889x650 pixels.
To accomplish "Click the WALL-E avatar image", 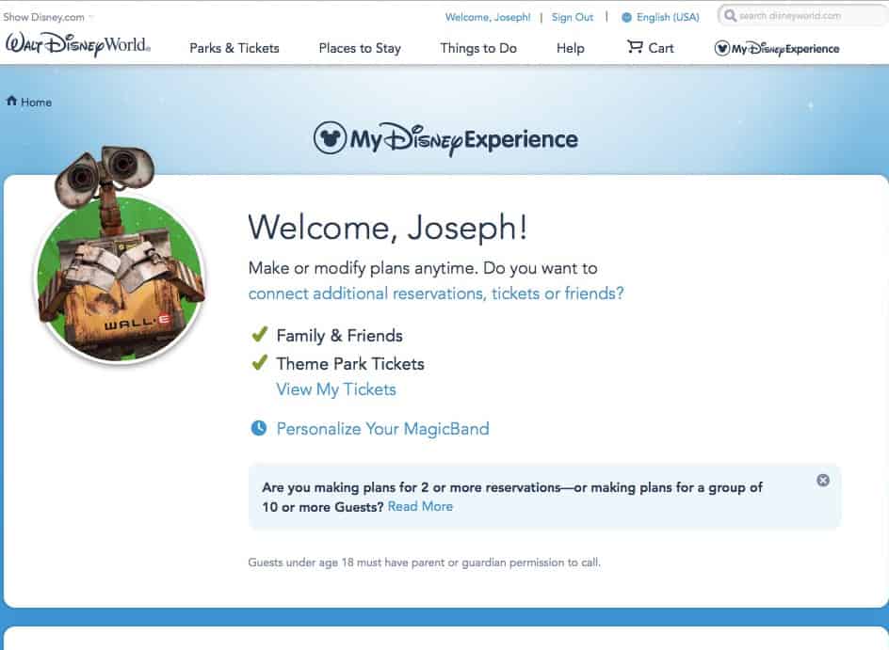I will [x=120, y=255].
